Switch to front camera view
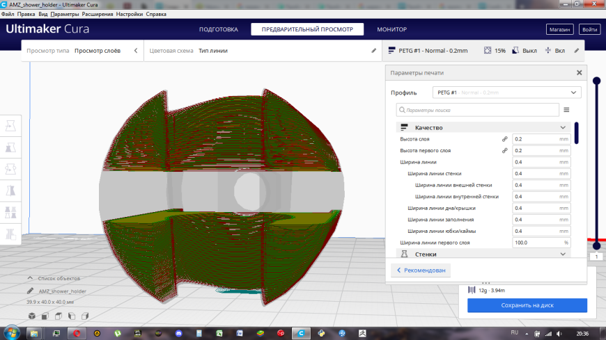Image resolution: width=606 pixels, height=340 pixels. point(45,316)
